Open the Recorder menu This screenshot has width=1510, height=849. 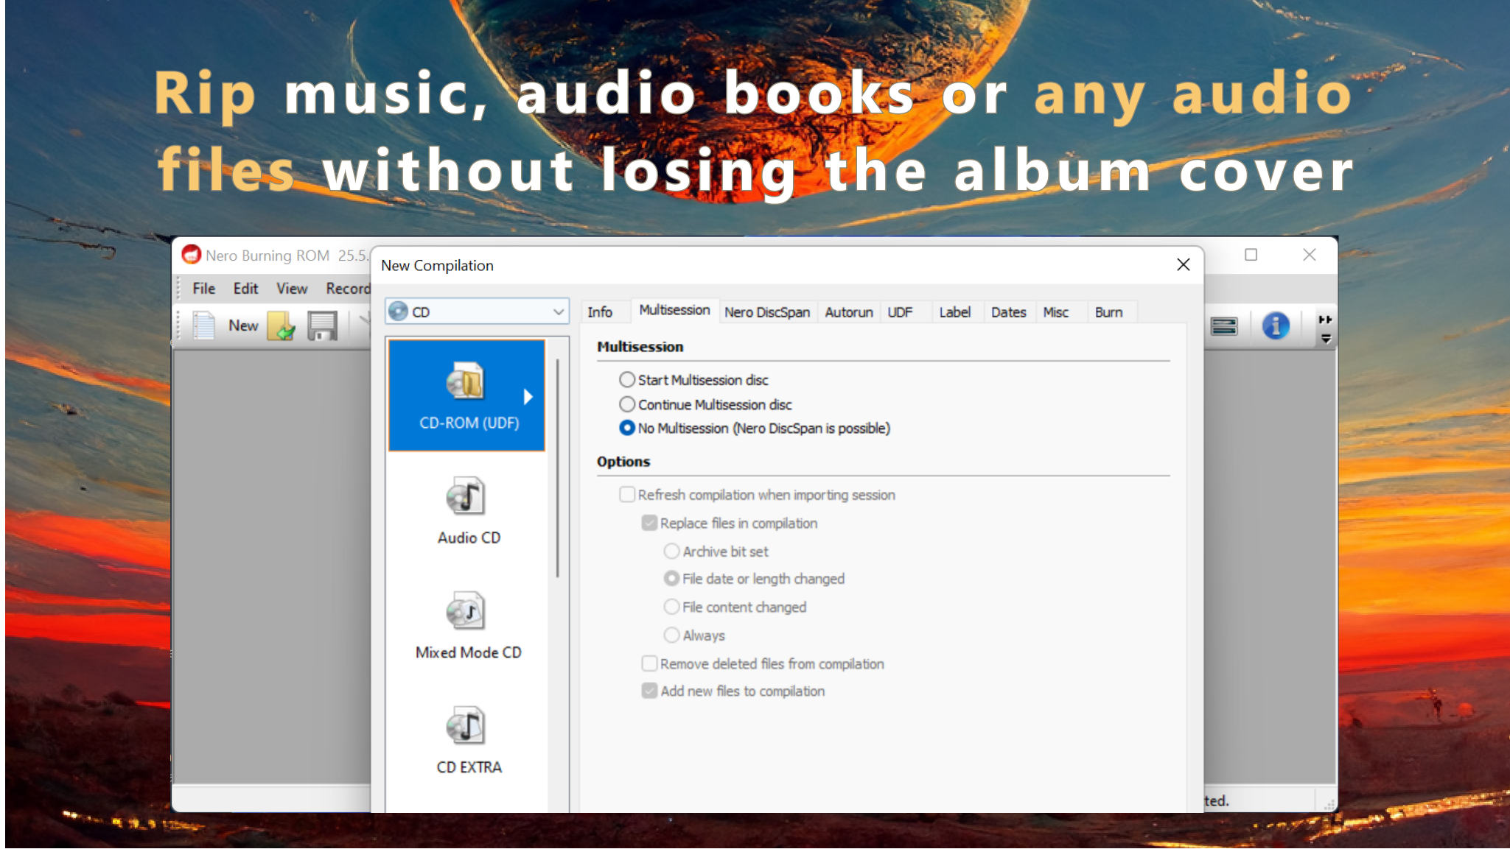pyautogui.click(x=347, y=289)
